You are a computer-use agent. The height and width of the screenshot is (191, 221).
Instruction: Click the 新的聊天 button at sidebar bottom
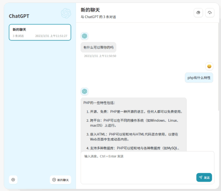tap(61, 180)
